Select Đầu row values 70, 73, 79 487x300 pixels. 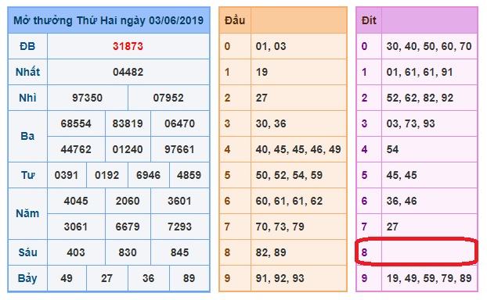pos(280,227)
